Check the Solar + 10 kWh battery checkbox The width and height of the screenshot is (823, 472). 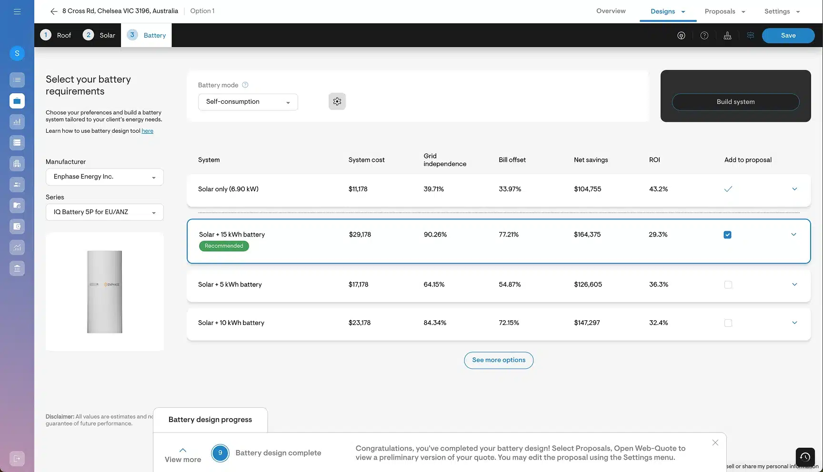(728, 323)
